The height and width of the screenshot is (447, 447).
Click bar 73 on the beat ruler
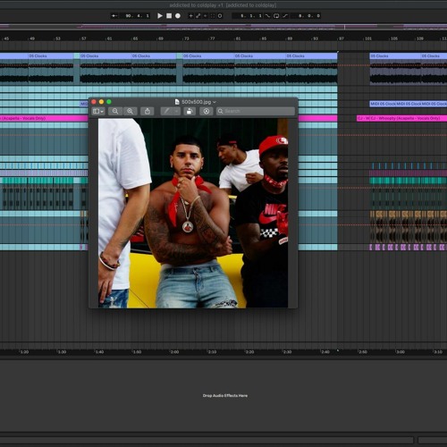186,38
